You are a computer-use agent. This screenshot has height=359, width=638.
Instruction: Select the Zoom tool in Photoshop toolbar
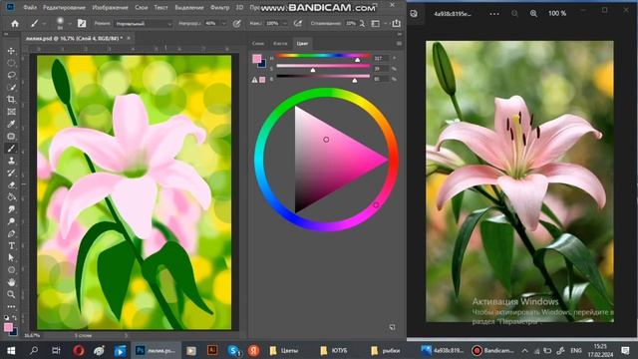pyautogui.click(x=11, y=294)
